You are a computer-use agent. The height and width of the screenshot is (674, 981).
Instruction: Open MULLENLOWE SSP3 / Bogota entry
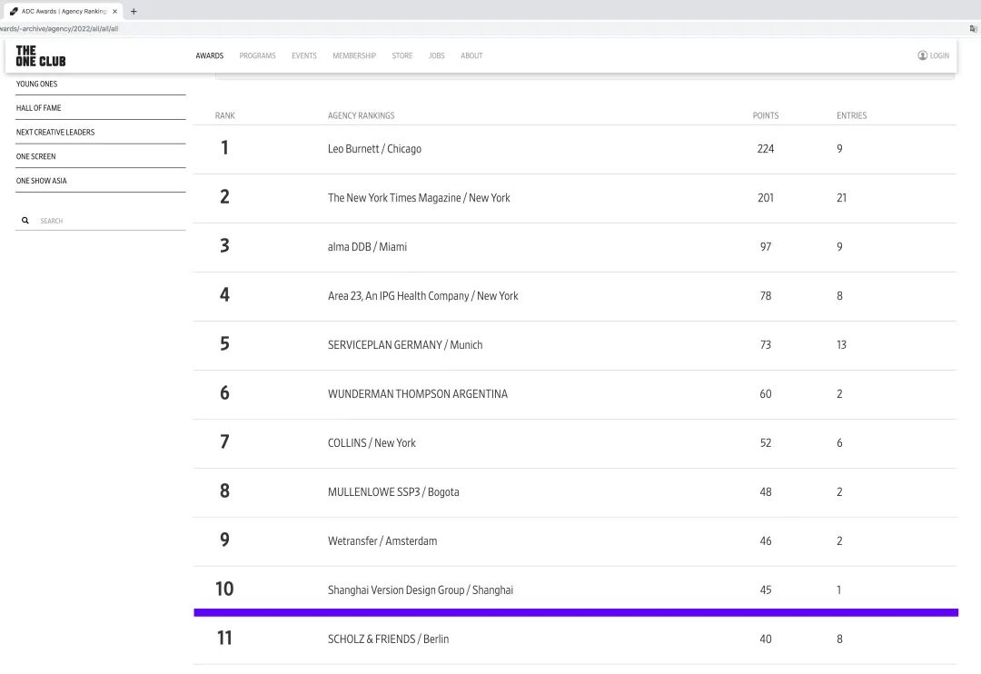pyautogui.click(x=393, y=492)
